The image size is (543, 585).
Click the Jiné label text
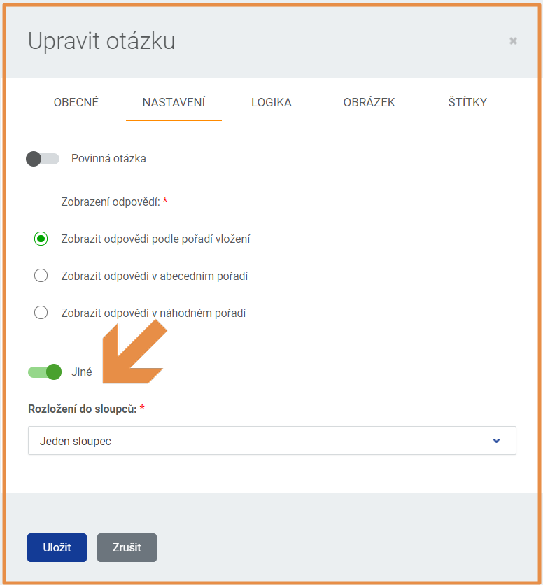tap(81, 372)
